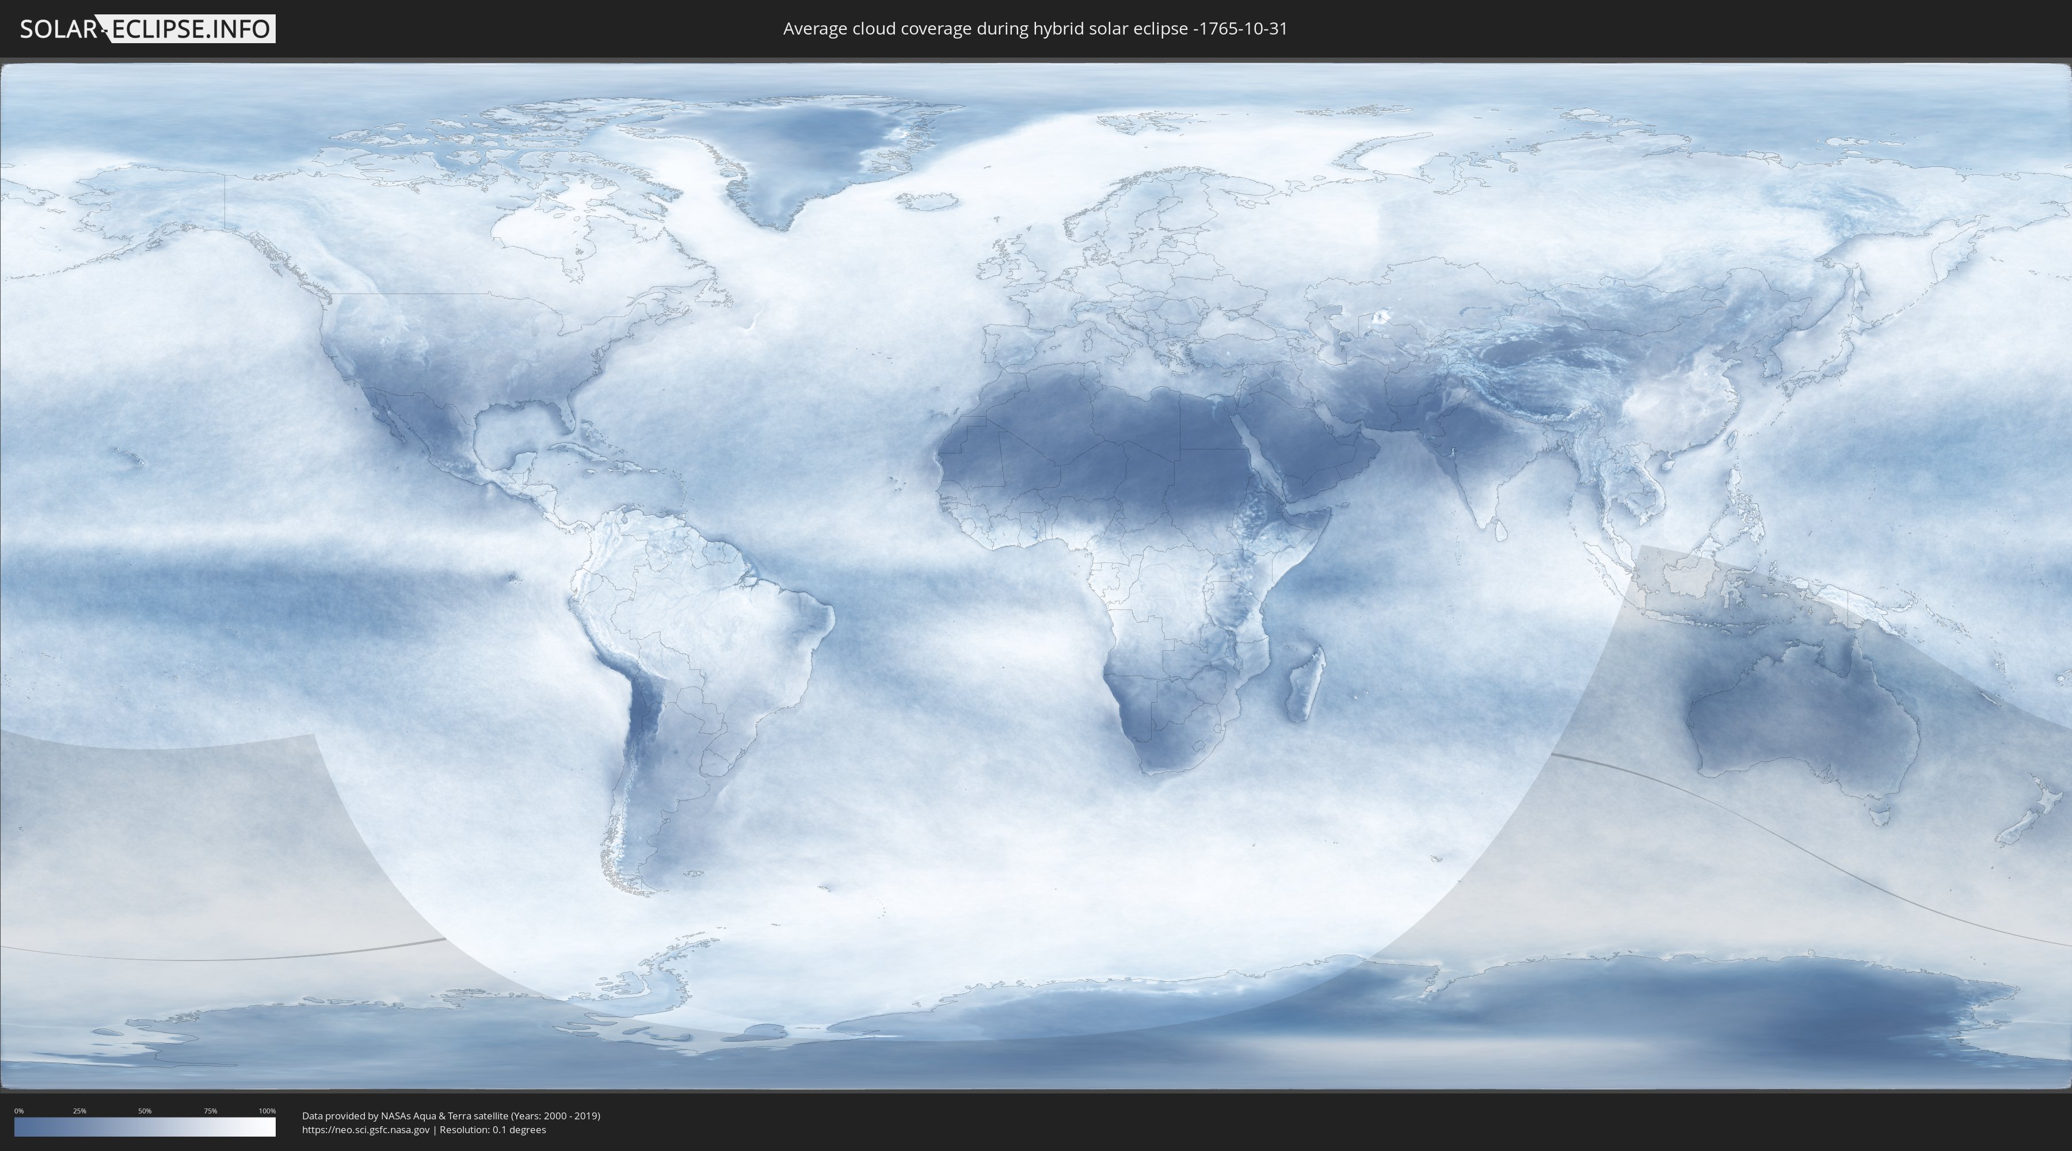The width and height of the screenshot is (2072, 1151).
Task: Click the 50% legend label
Action: 145,1111
